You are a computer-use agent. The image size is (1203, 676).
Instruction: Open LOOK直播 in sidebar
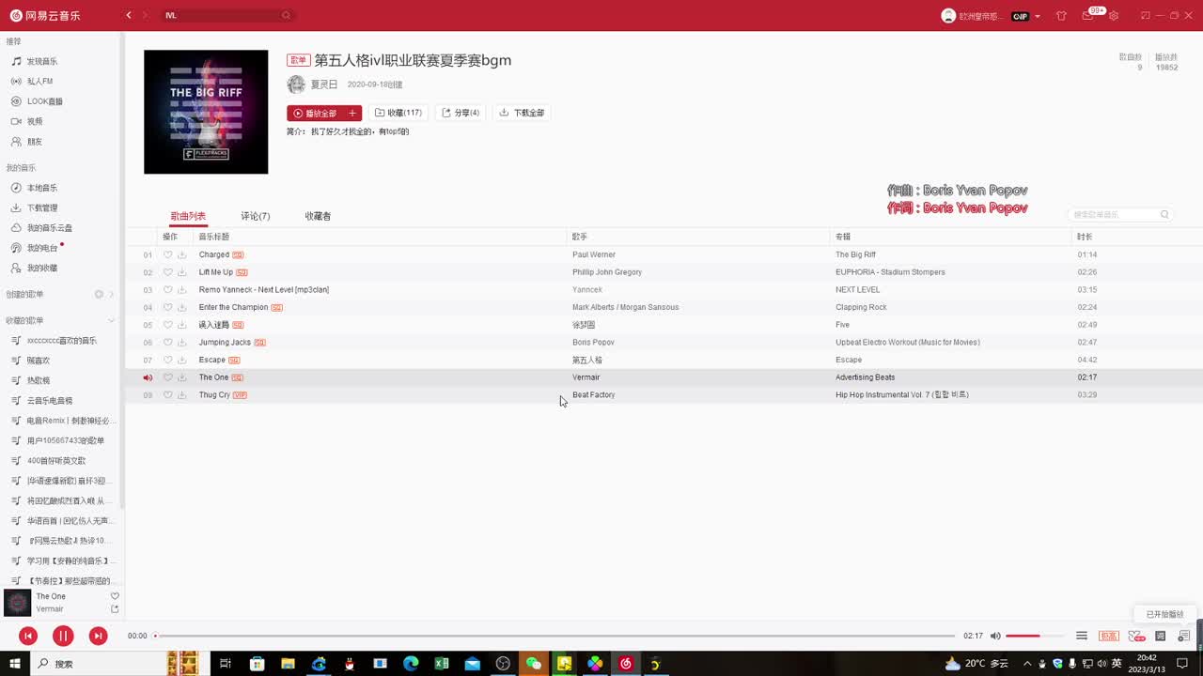click(x=44, y=101)
